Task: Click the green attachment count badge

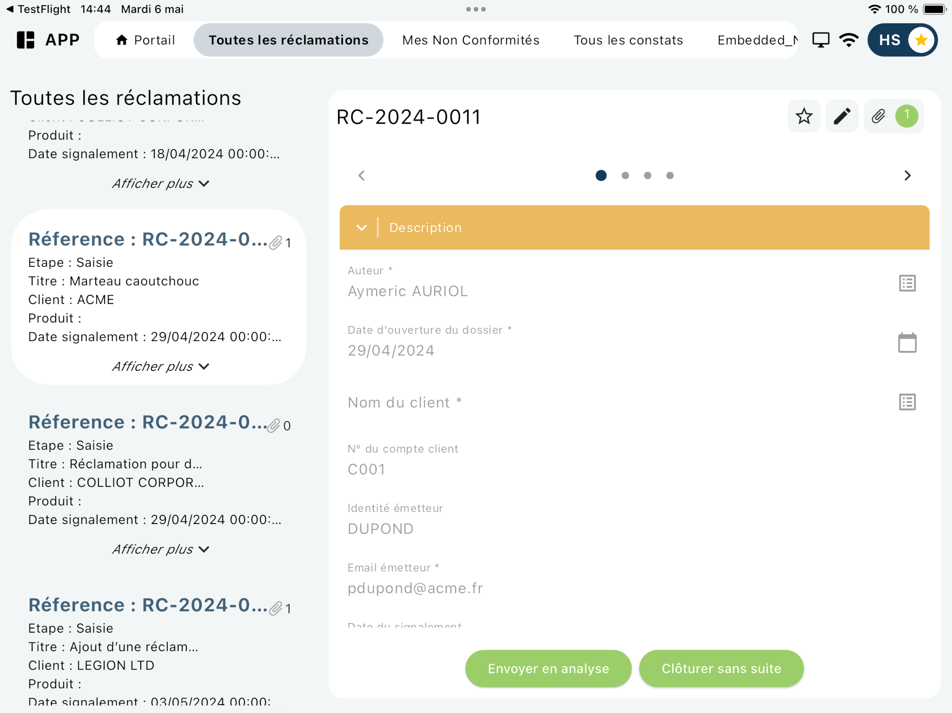Action: click(906, 116)
